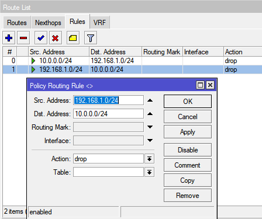This screenshot has height=219, width=262.
Task: Open the Action dropdown list
Action: (150, 159)
